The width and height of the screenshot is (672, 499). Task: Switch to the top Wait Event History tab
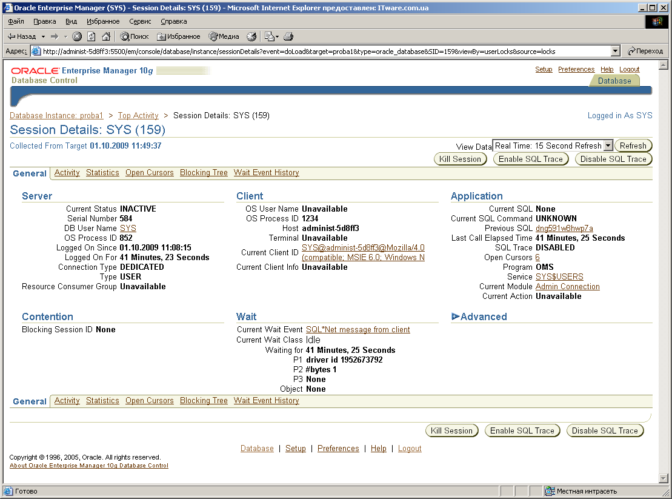266,172
